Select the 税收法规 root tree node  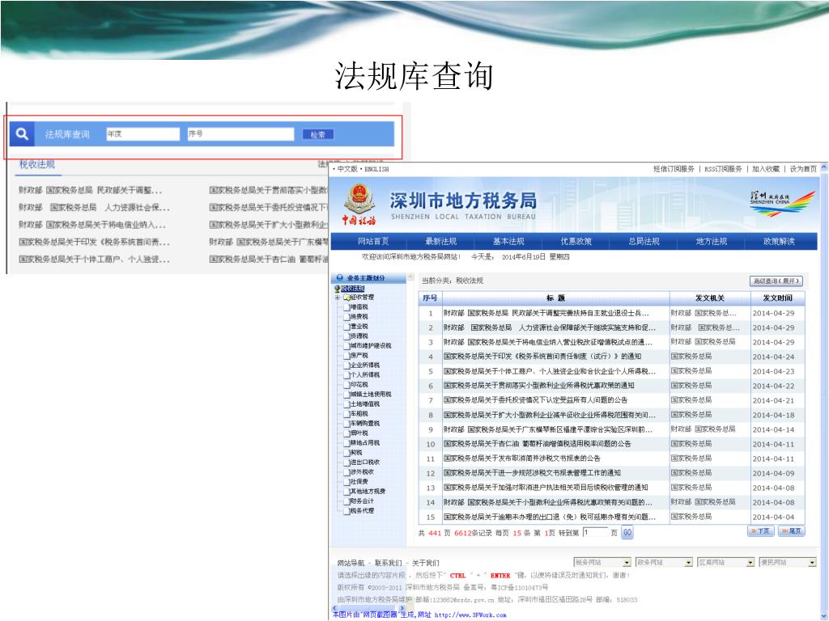pos(353,289)
